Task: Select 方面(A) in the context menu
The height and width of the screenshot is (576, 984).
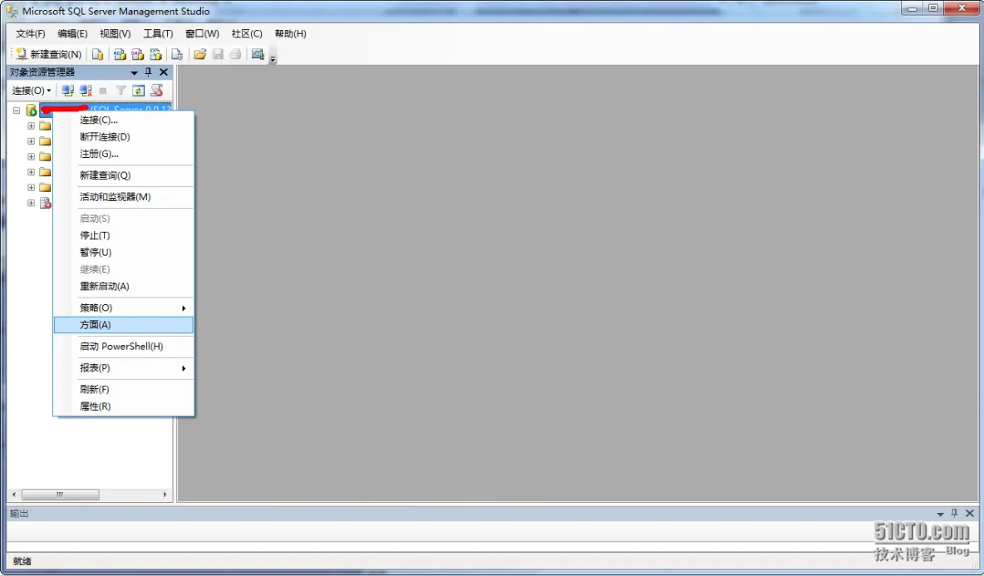Action: coord(124,325)
